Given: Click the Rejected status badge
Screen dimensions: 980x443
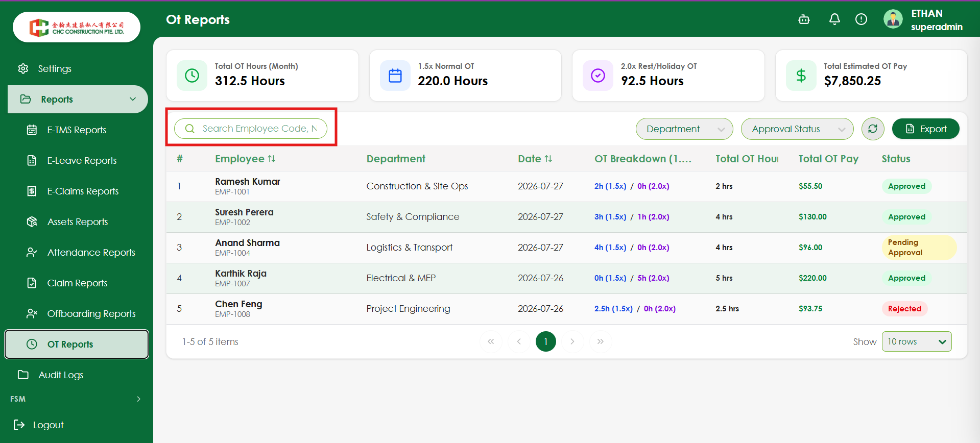Looking at the screenshot, I should click(x=904, y=309).
